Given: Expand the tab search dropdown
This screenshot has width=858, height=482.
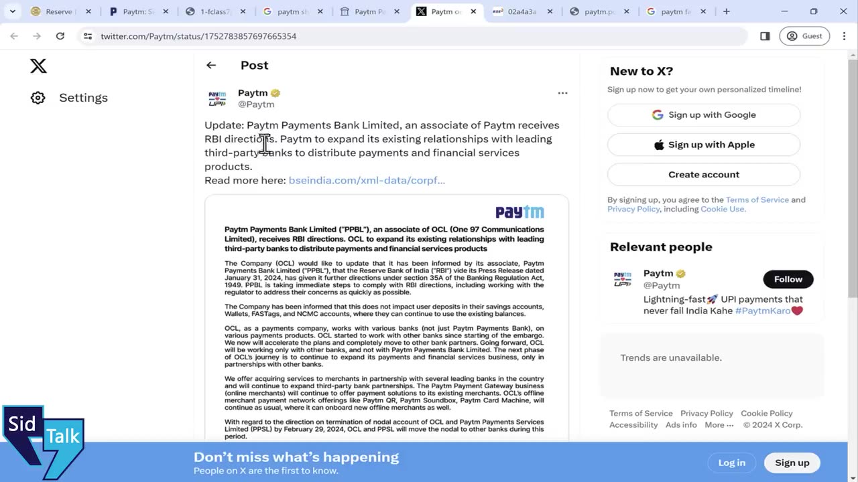Looking at the screenshot, I should tap(12, 11).
